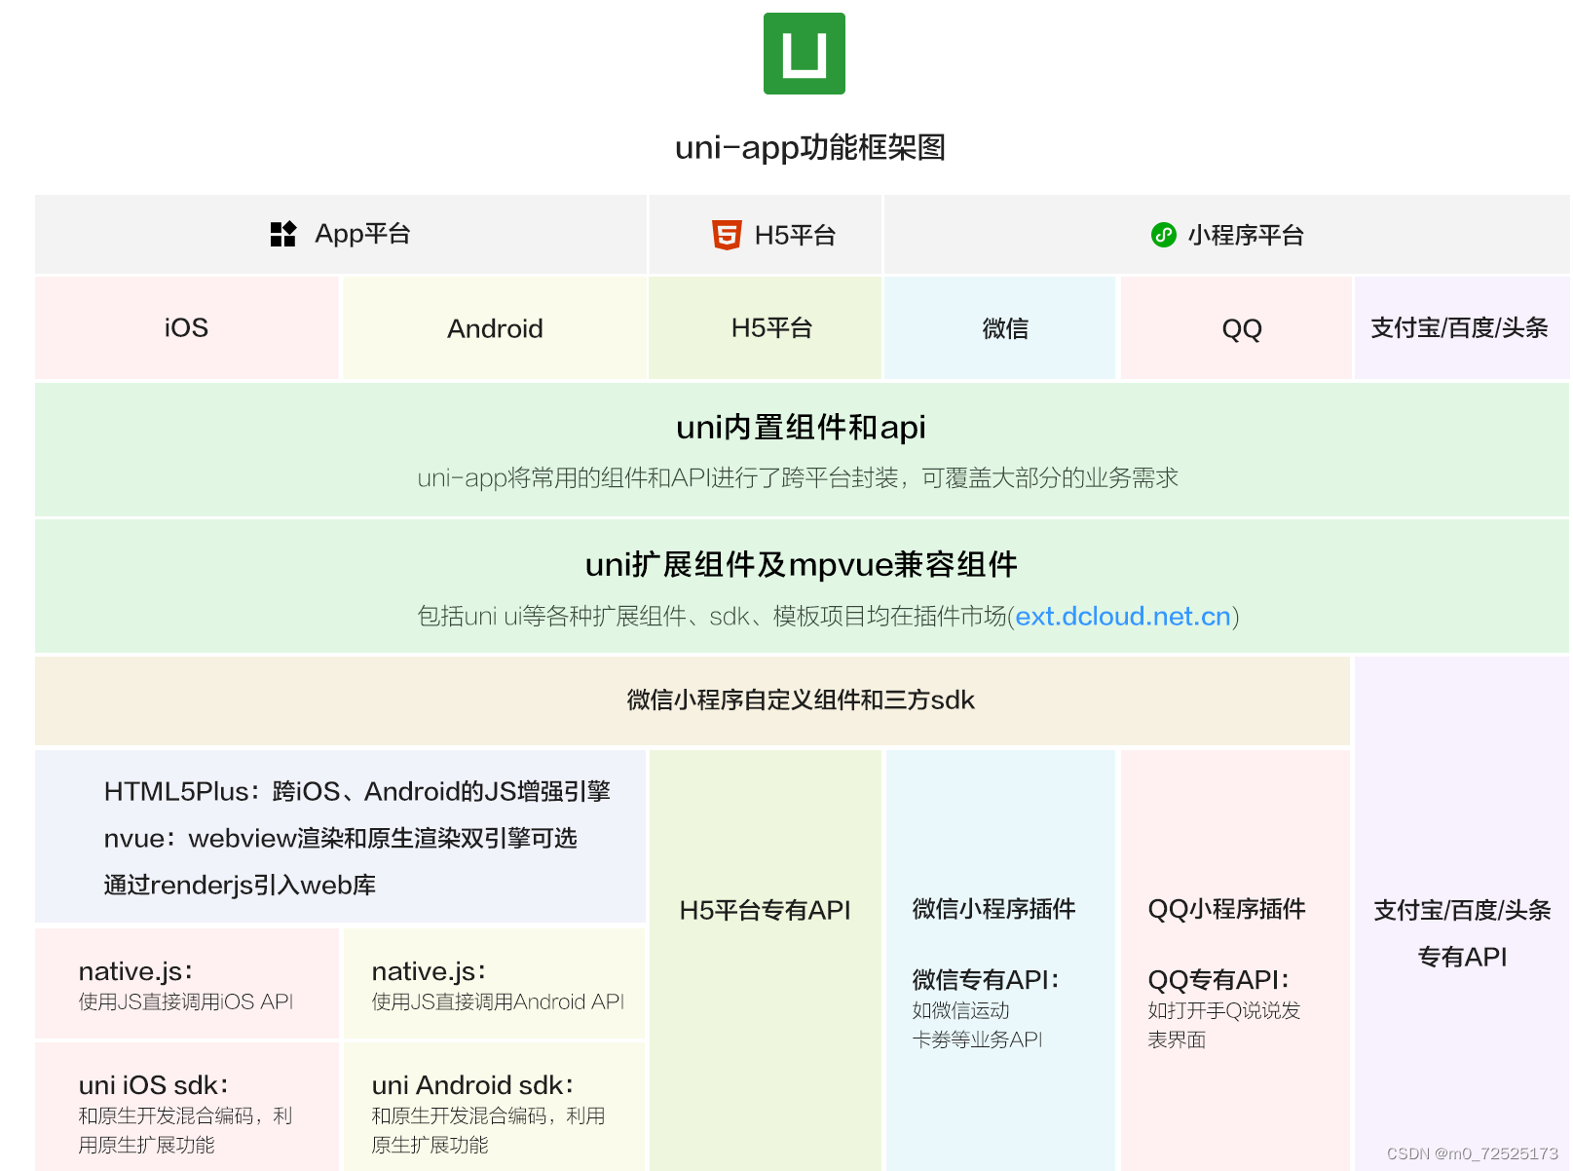Viewport: 1573px width, 1171px height.
Task: Select the 'H5平台' header next to HTML5 icon
Action: [795, 235]
